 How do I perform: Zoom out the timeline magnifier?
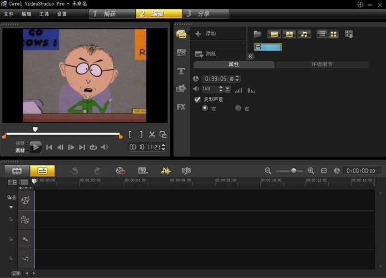[268, 171]
